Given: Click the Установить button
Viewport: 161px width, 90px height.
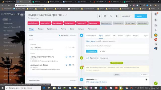Looking at the screenshot, I should [x=92, y=51].
